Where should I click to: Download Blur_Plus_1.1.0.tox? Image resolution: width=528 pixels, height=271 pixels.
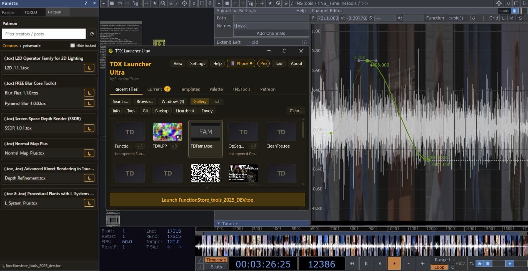[x=89, y=93]
